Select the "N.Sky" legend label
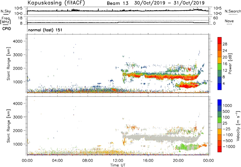 tap(6, 11)
